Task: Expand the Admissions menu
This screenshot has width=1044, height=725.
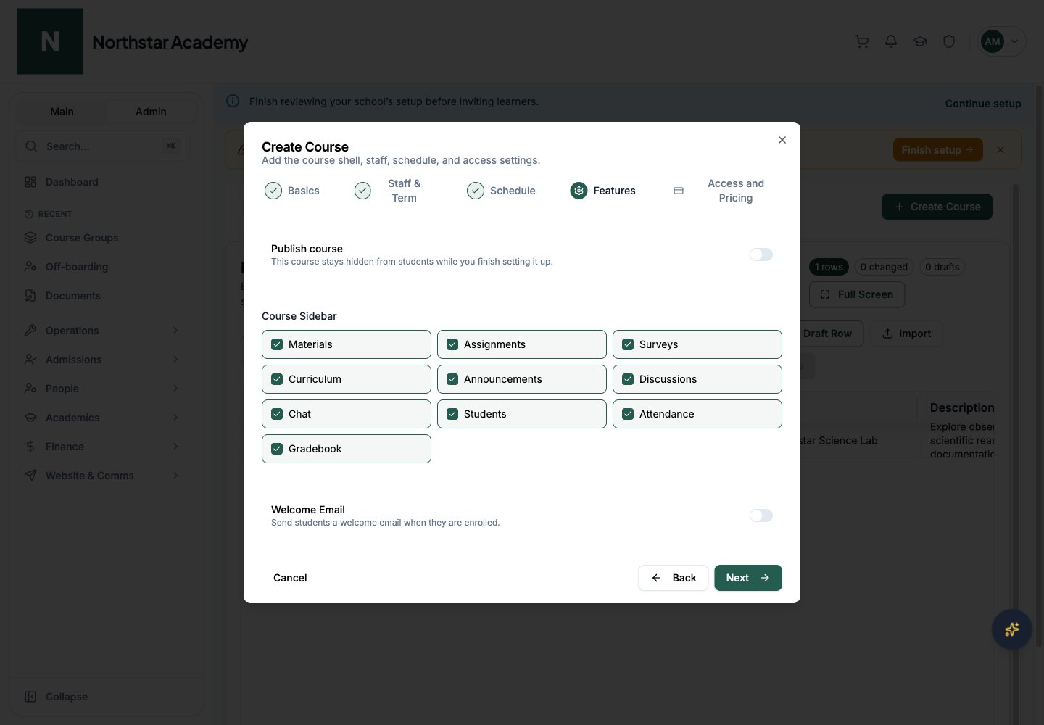Action: click(102, 360)
